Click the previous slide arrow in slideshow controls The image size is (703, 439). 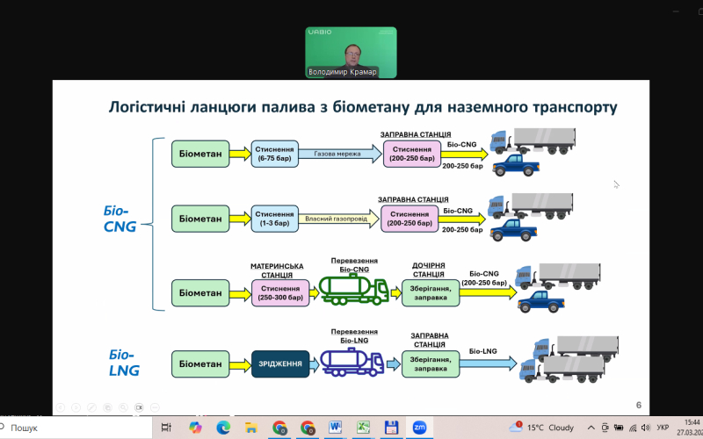(59, 407)
